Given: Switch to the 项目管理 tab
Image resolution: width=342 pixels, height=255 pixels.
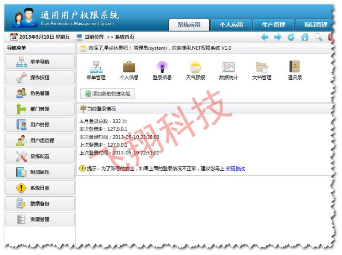Looking at the screenshot, I should [x=315, y=25].
